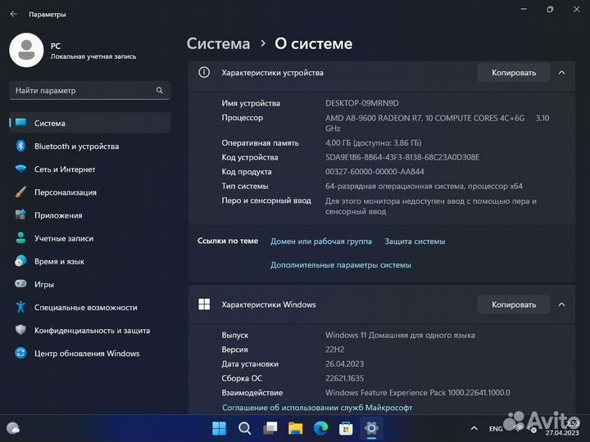This screenshot has height=442, width=590.
Task: Click the Учетные записи person icon
Action: pyautogui.click(x=20, y=237)
